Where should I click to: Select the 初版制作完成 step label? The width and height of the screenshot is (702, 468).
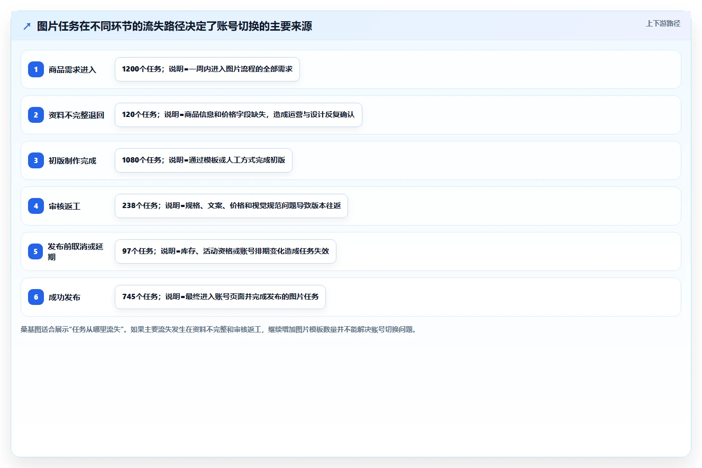click(x=72, y=160)
